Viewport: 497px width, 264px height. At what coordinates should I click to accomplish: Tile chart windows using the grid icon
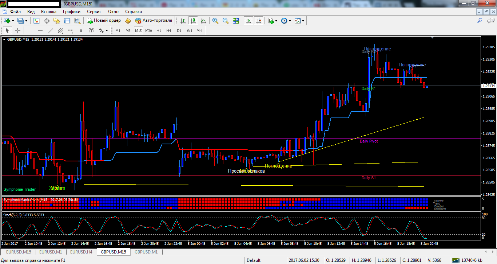tap(236, 21)
